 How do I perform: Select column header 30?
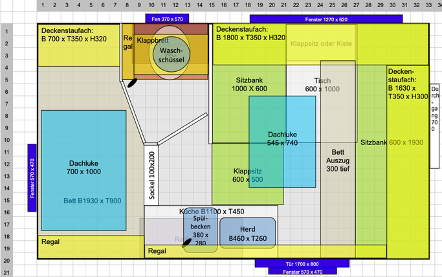[x=393, y=5]
